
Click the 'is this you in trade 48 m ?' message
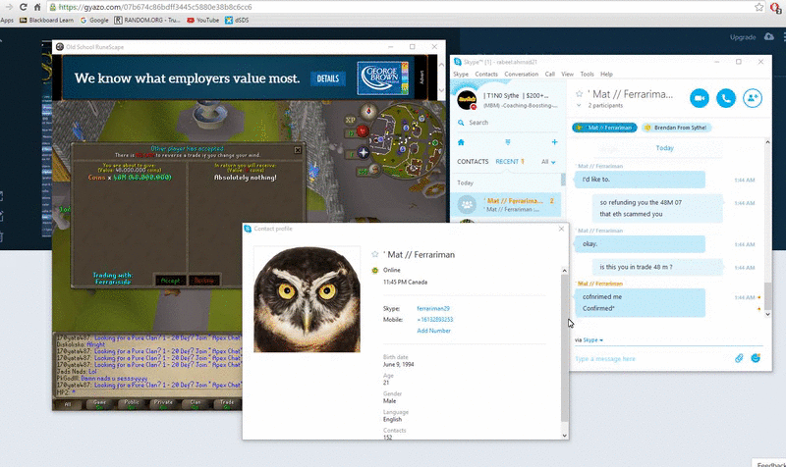pos(657,267)
